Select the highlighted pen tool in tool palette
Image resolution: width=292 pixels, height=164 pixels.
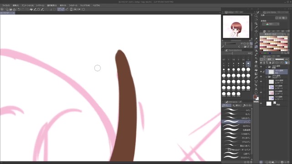(256, 46)
